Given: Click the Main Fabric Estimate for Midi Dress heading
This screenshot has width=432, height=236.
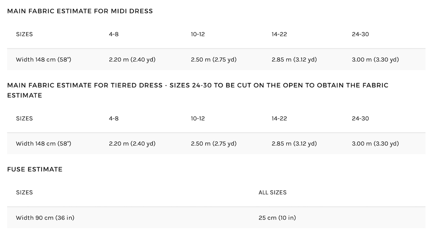Looking at the screenshot, I should coord(80,11).
